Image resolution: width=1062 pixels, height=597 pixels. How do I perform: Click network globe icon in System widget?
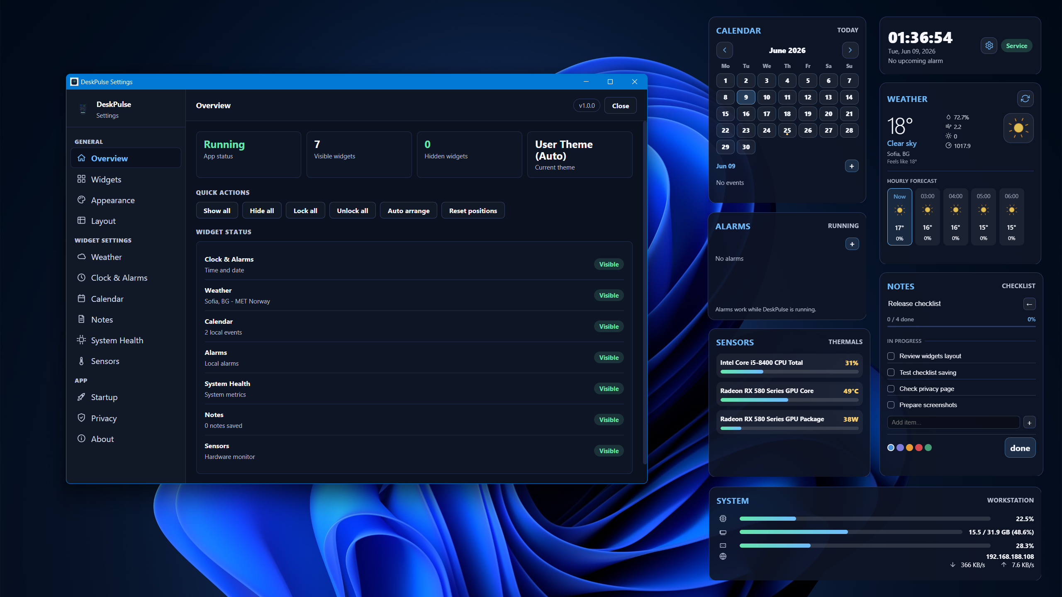coord(723,556)
